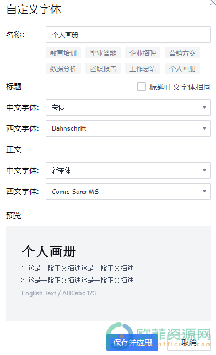
Task: Click the 保存并应用 button
Action: point(132,342)
